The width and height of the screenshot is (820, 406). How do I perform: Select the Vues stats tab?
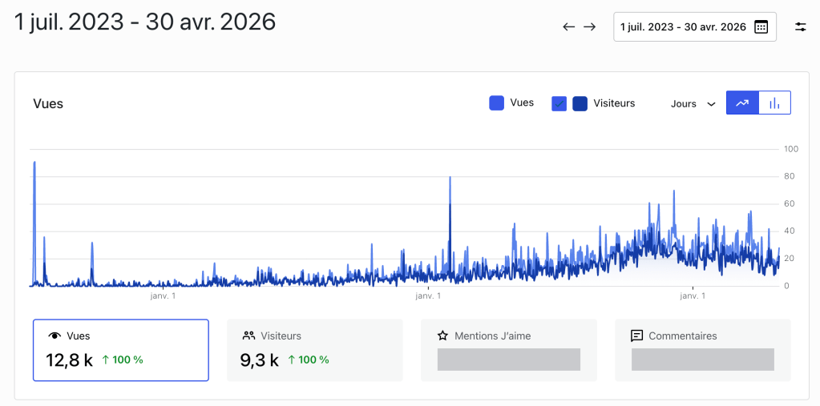pos(121,350)
